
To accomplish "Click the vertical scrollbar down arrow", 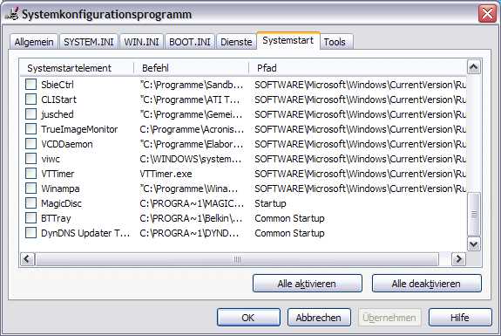I will tap(473, 244).
